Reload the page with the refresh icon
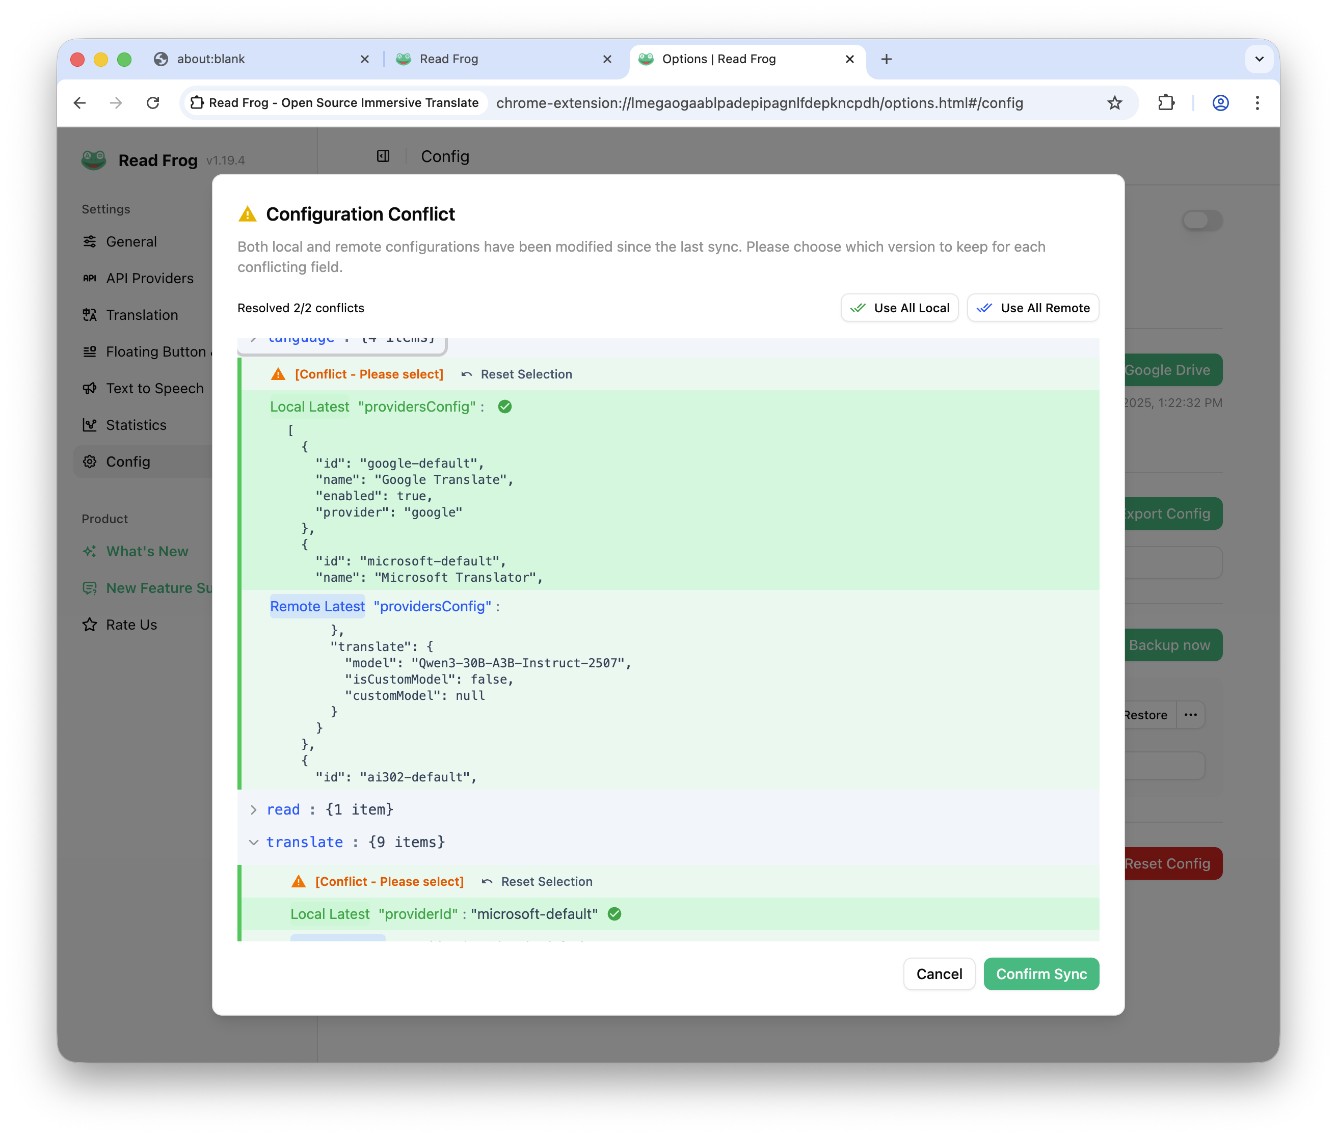 (x=153, y=102)
